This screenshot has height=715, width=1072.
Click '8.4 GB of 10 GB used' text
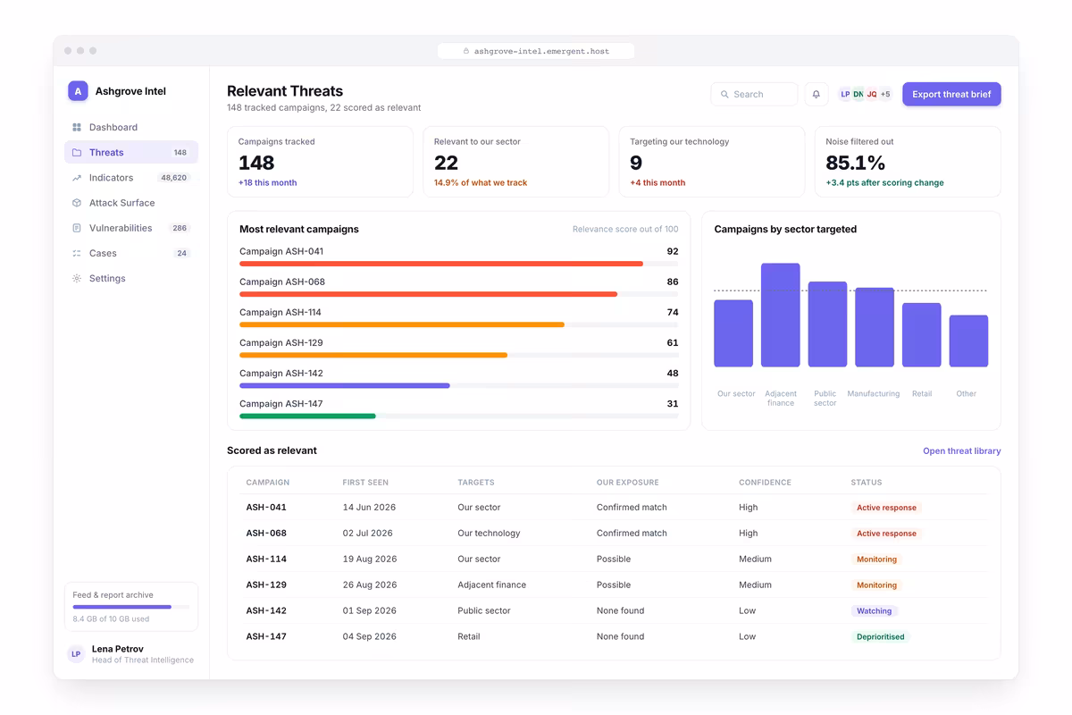pos(111,619)
